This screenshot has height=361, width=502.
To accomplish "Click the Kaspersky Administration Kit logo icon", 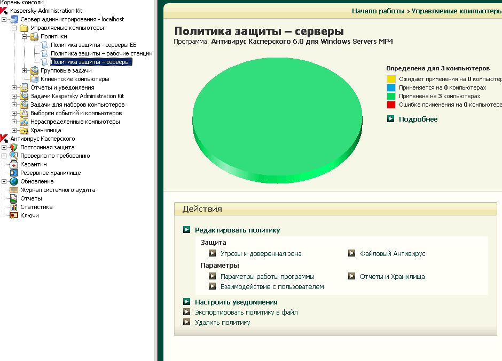I will click(4, 11).
